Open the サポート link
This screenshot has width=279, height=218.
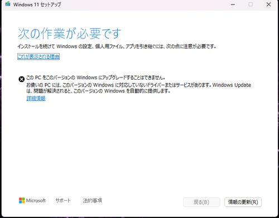[x=63, y=201]
